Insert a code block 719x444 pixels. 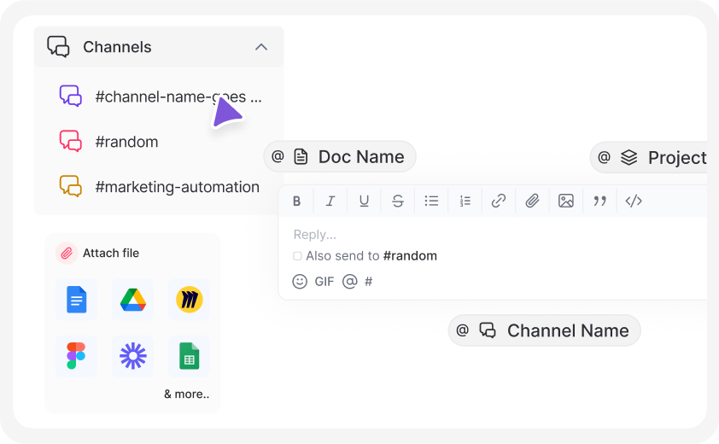pyautogui.click(x=634, y=202)
